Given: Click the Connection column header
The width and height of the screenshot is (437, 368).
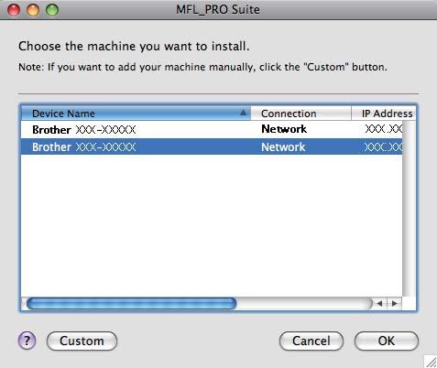Looking at the screenshot, I should click(300, 114).
